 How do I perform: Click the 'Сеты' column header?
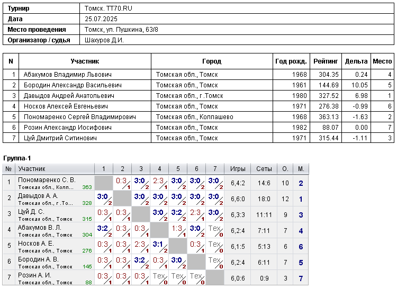pyautogui.click(x=264, y=169)
